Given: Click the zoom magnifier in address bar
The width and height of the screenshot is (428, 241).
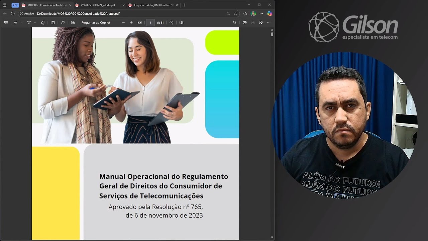Looking at the screenshot, I should (x=228, y=14).
